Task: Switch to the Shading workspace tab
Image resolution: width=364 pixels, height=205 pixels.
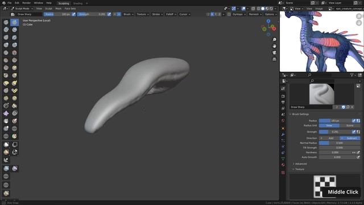Action: tap(78, 3)
